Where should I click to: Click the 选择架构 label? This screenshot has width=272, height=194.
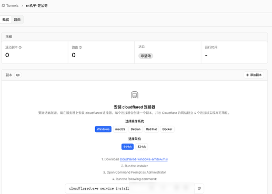(135, 139)
